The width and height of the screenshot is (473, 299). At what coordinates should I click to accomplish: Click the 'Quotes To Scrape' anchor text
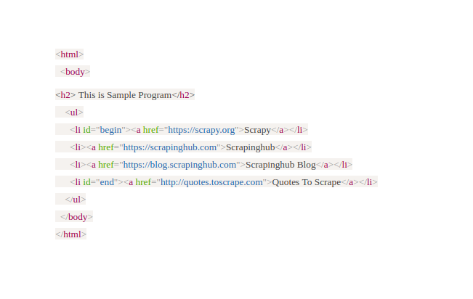[x=306, y=182]
